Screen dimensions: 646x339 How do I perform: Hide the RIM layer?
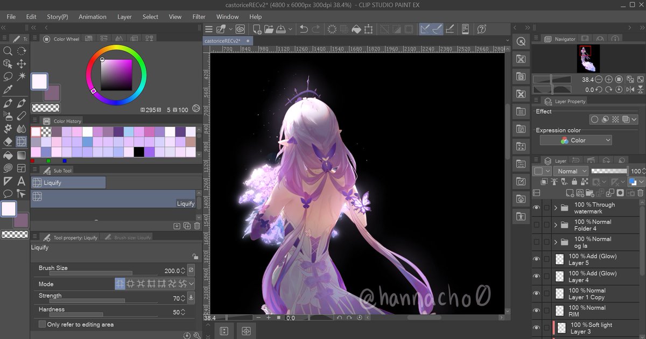536,311
